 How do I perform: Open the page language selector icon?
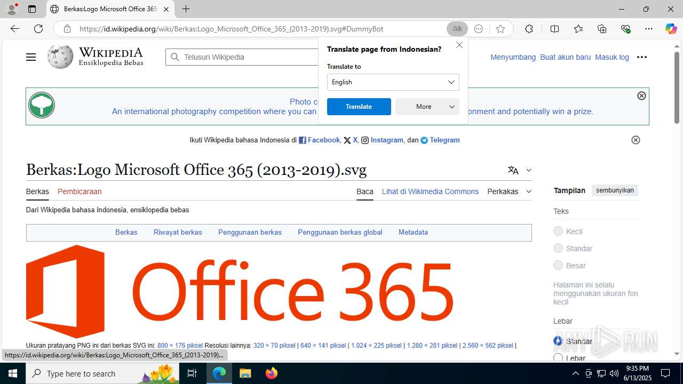tap(513, 170)
